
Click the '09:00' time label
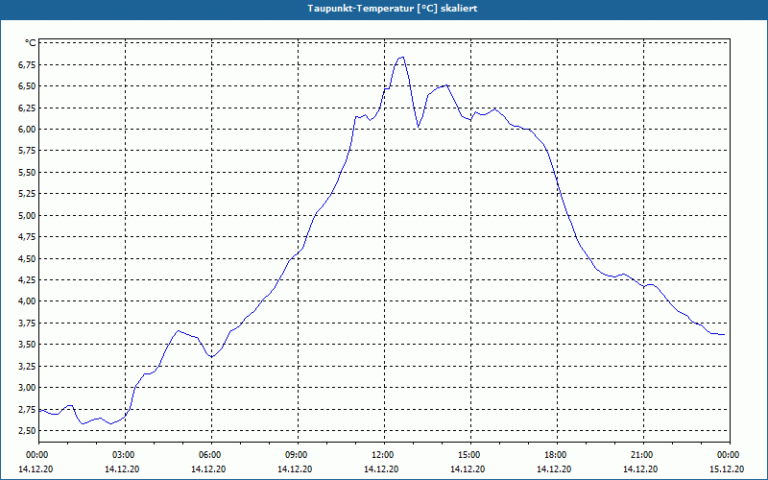click(298, 455)
